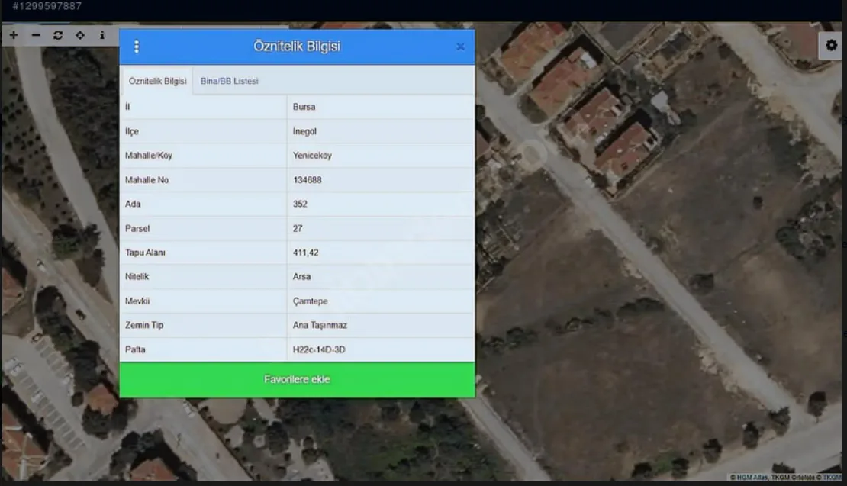Viewport: 847px width, 486px height.
Task: Click the Çamtepe Mevkii value
Action: coord(310,301)
